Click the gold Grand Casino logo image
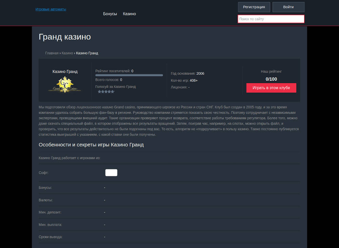This screenshot has width=339, height=248. tap(65, 84)
